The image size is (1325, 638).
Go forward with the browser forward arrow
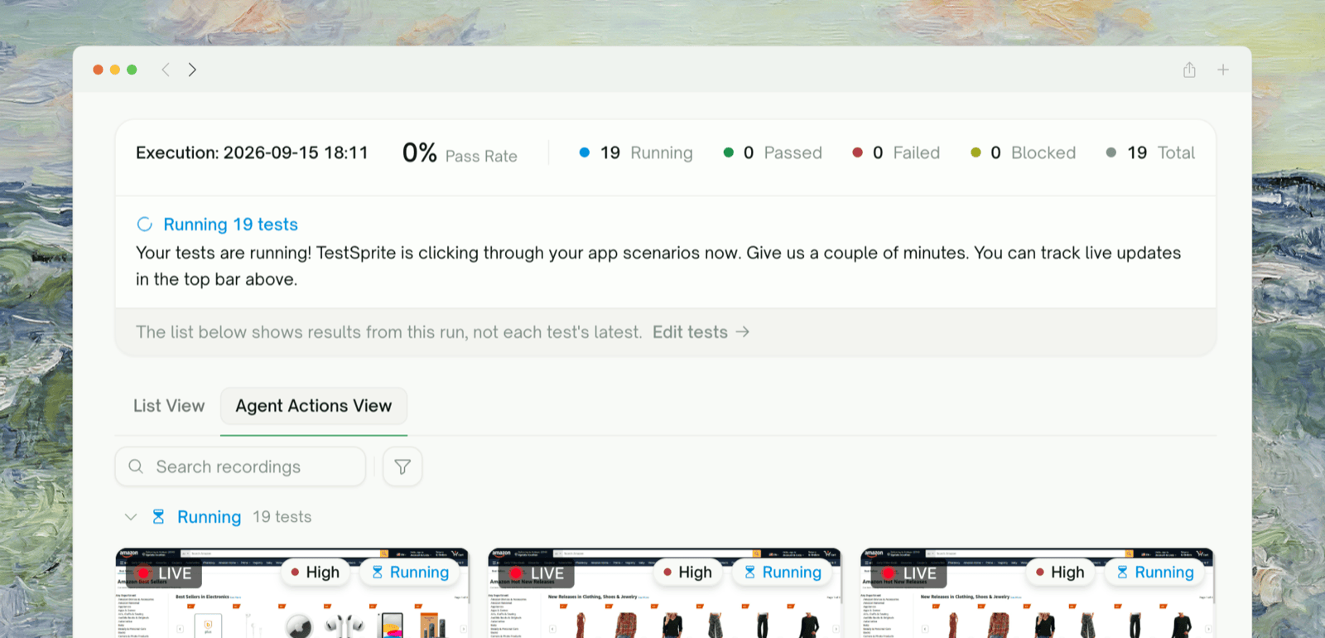click(192, 70)
